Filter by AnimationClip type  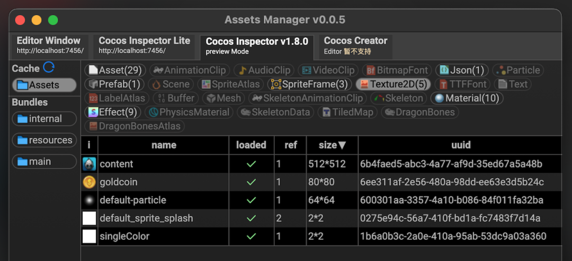pos(190,70)
